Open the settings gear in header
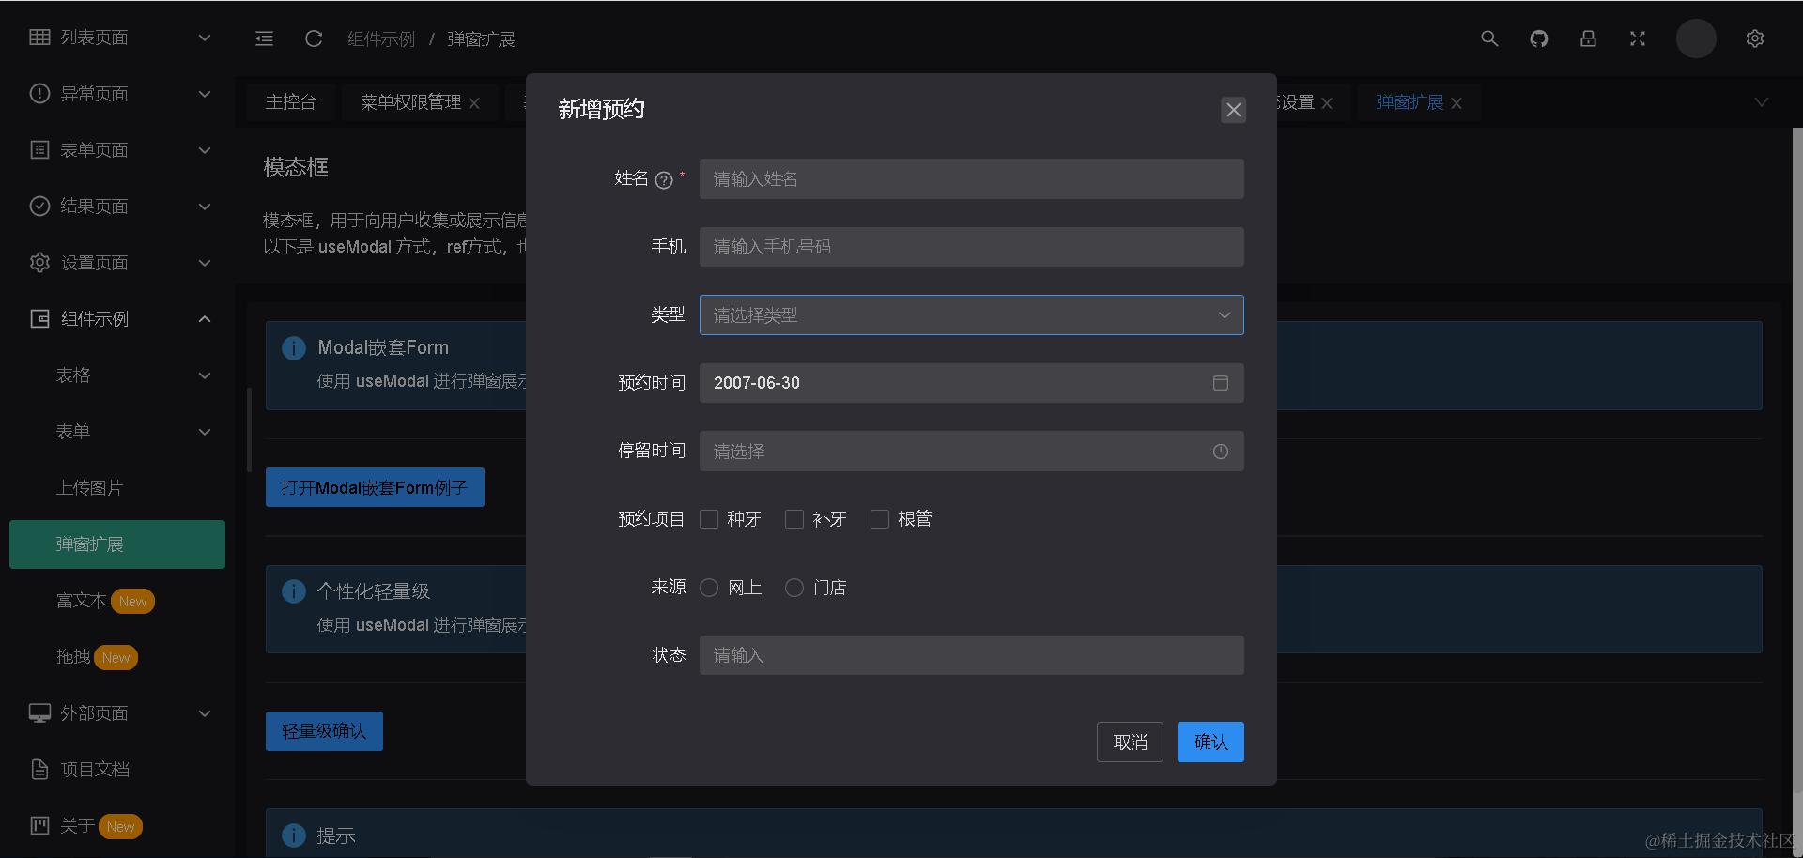 tap(1755, 38)
